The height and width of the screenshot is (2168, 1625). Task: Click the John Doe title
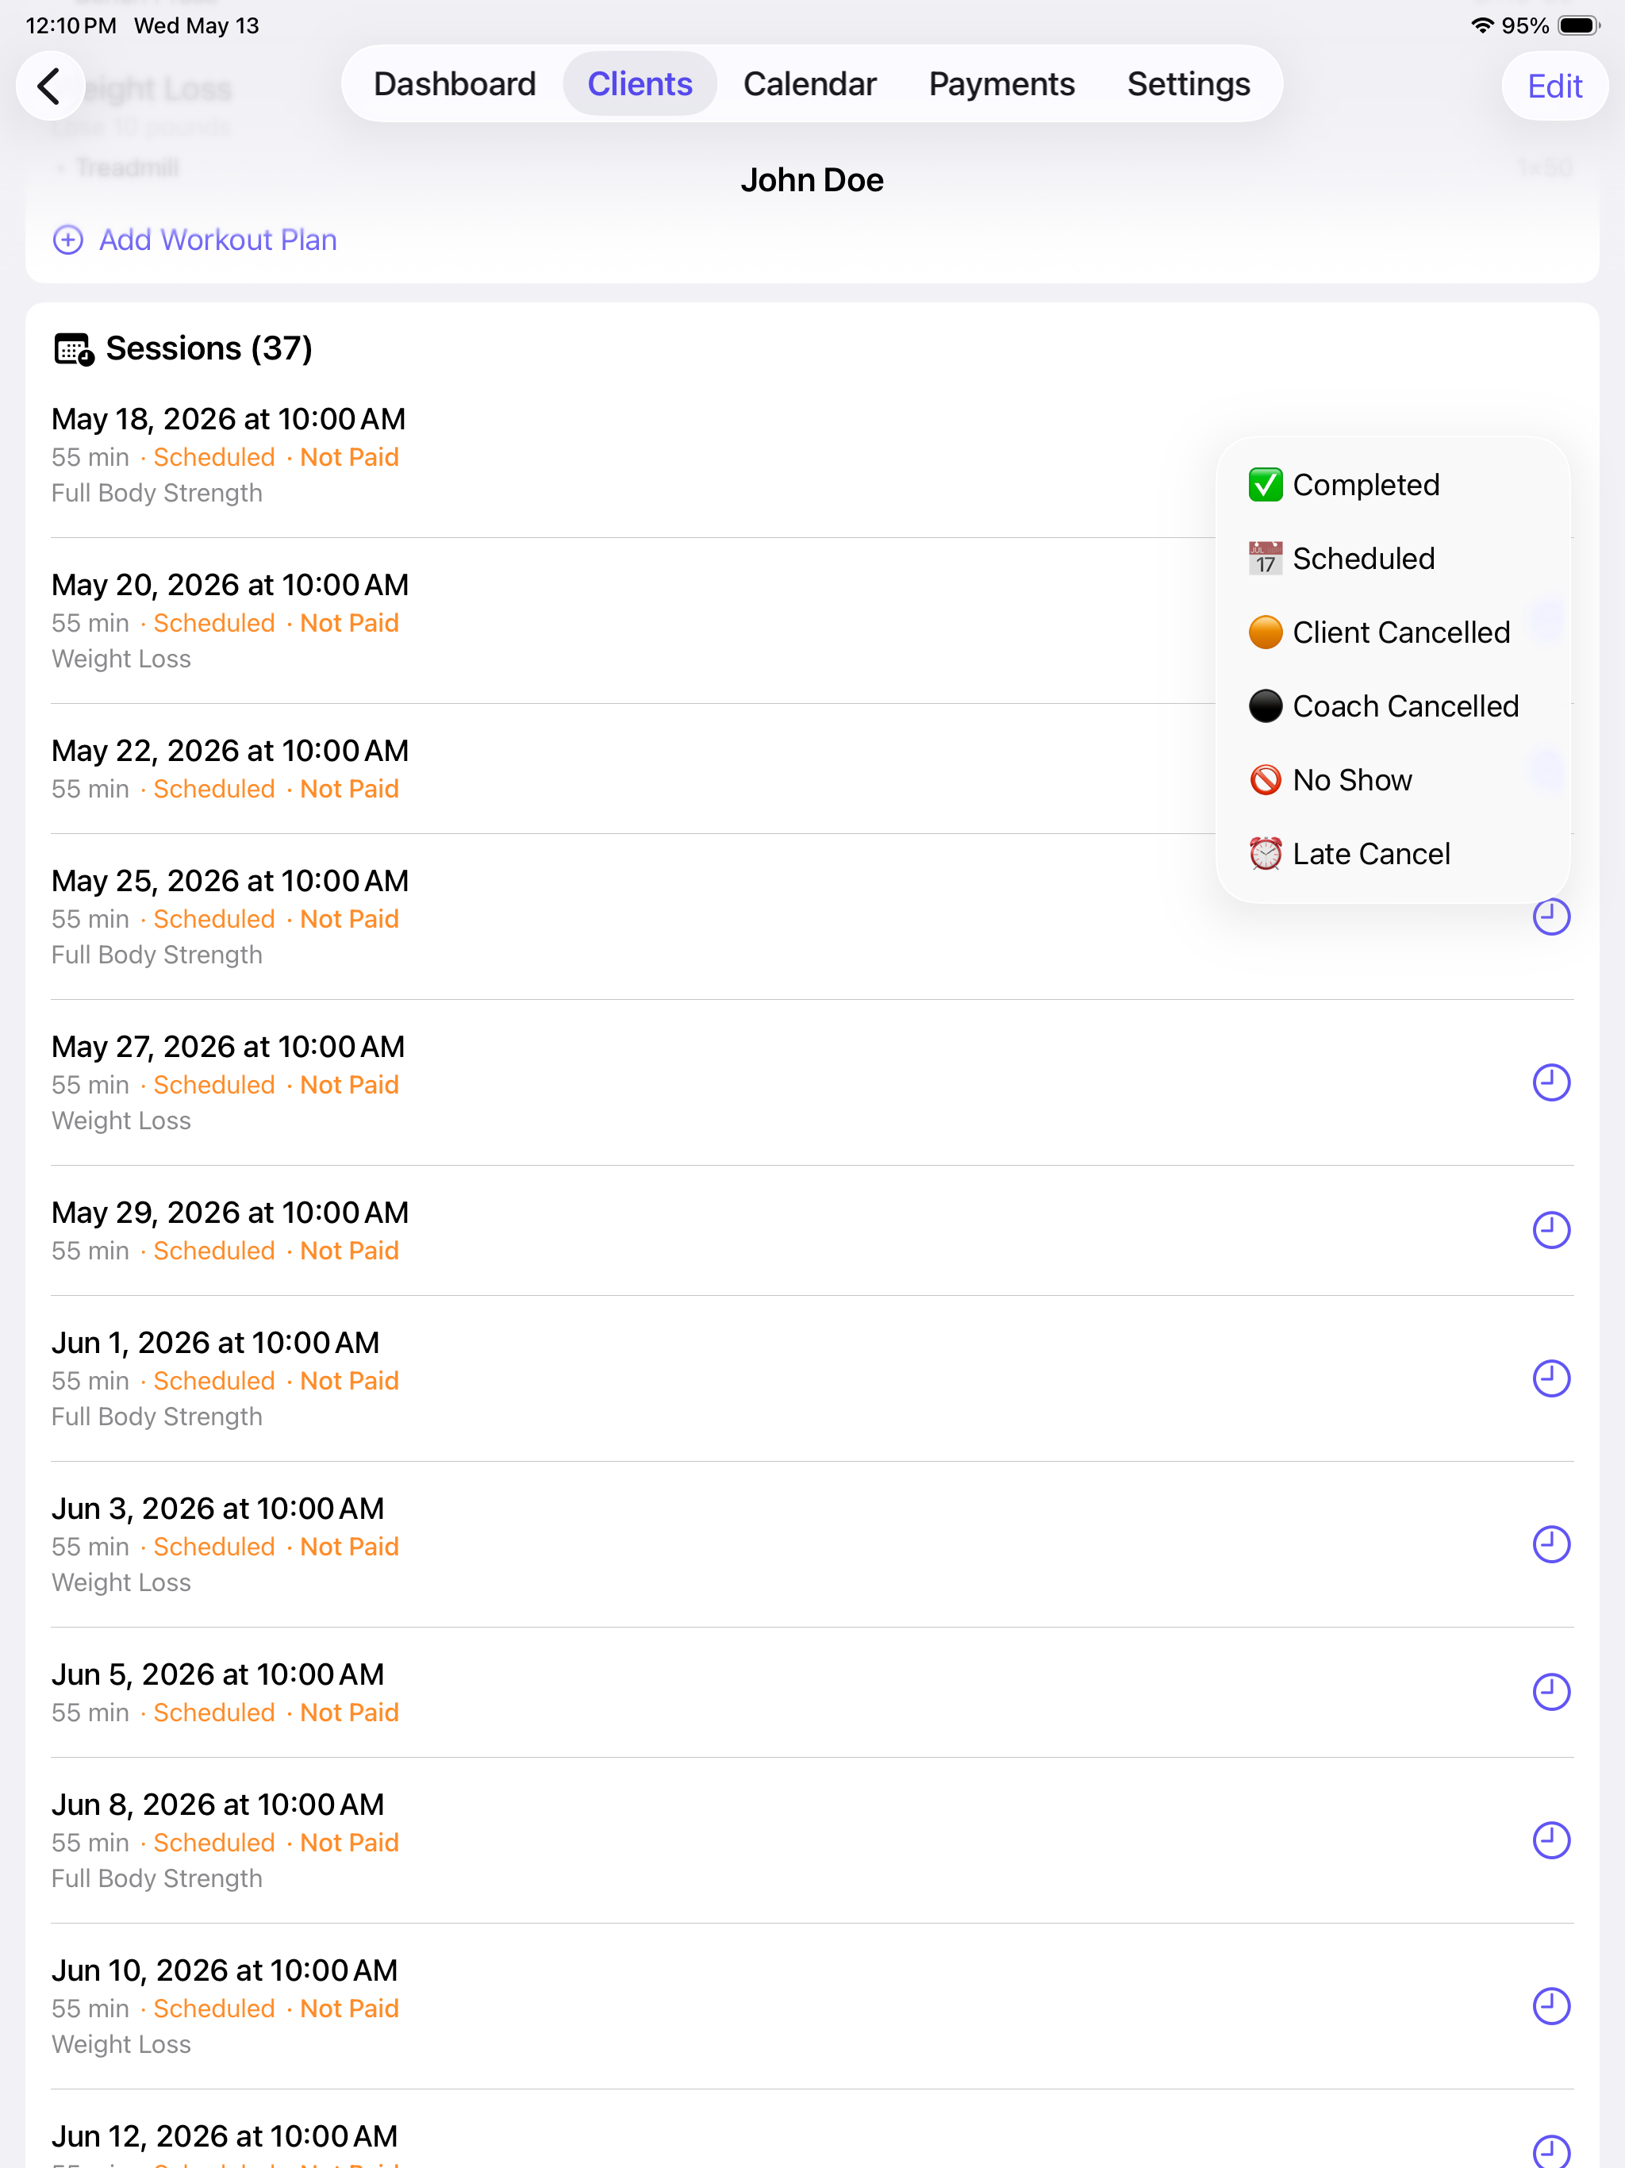pyautogui.click(x=812, y=180)
